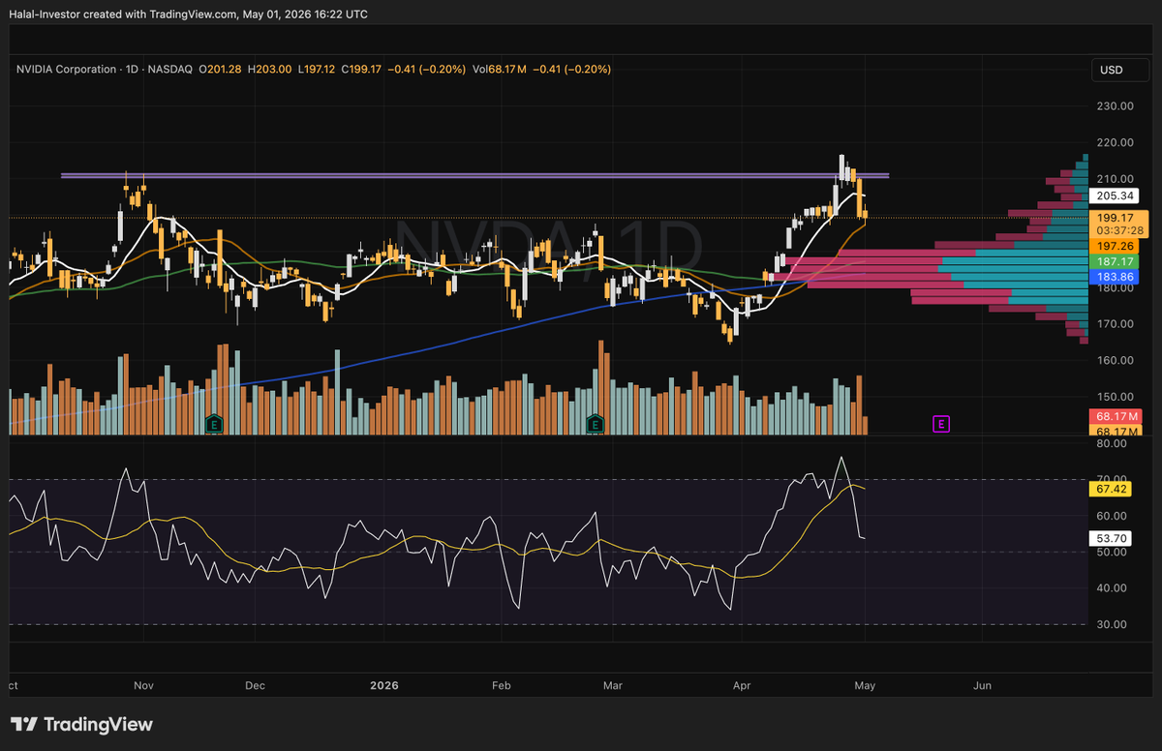
Task: Click the TradingView logo at bottom
Action: pos(81,724)
